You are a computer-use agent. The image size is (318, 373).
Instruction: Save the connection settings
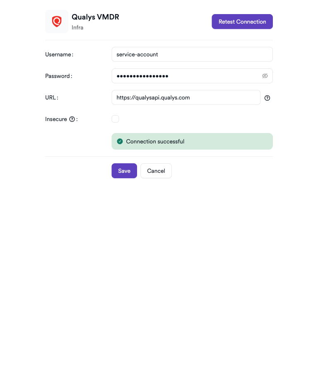pyautogui.click(x=124, y=171)
